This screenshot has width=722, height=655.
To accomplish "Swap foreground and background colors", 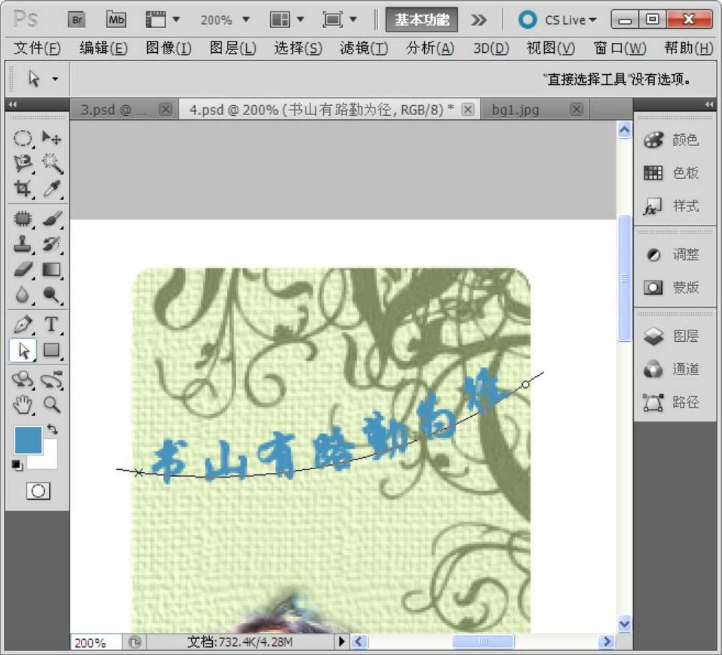I will point(52,430).
